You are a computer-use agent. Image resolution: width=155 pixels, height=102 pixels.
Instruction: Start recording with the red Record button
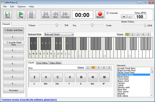pyautogui.click(x=100, y=14)
